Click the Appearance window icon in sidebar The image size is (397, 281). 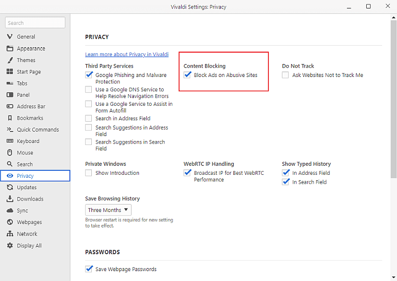(10, 48)
